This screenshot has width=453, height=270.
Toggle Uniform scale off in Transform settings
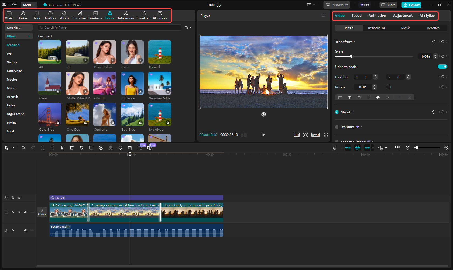click(442, 67)
